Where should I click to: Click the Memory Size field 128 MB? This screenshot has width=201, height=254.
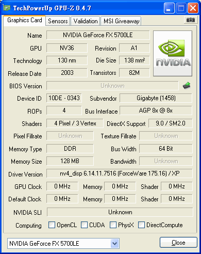click(x=70, y=161)
